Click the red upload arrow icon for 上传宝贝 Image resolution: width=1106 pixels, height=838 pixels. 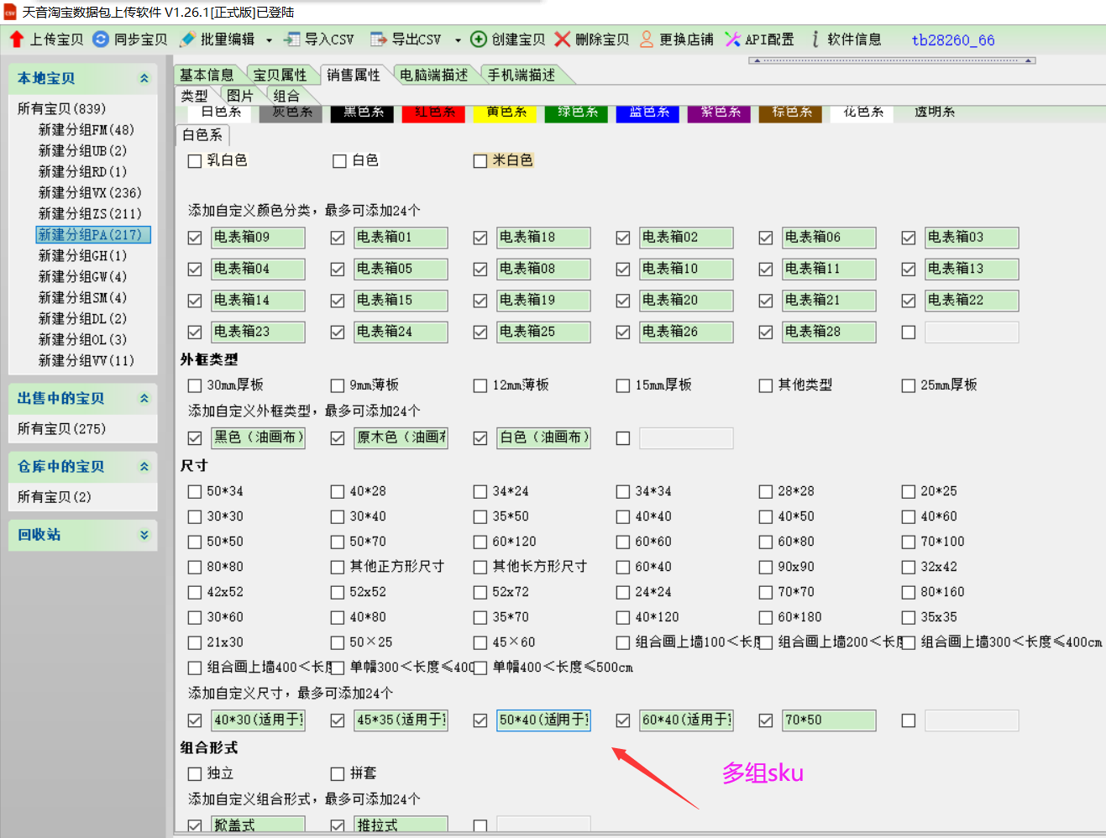17,39
